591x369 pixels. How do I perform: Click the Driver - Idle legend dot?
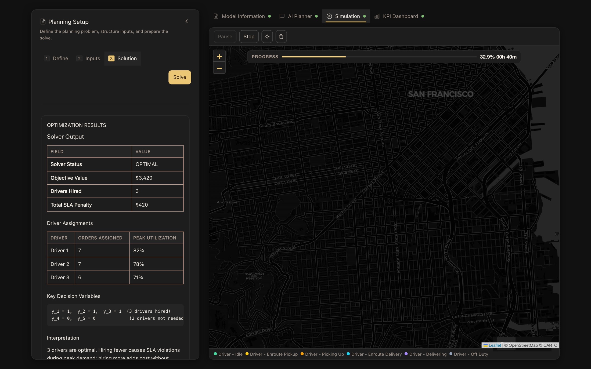point(215,354)
